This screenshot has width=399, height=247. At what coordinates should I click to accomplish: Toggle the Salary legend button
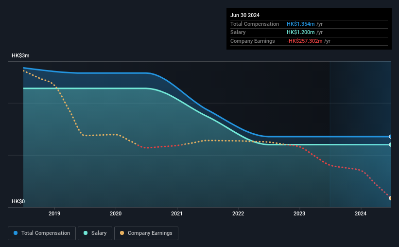tap(95, 233)
